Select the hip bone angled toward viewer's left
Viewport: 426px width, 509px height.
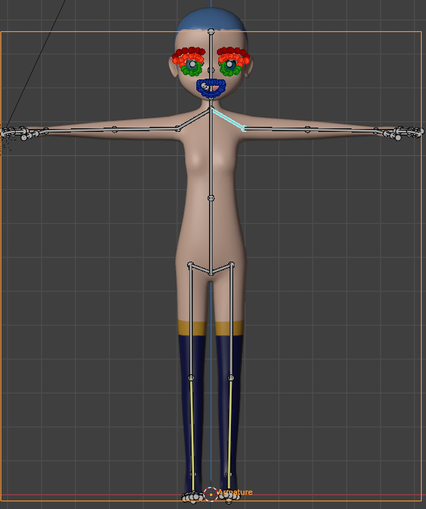click(201, 269)
